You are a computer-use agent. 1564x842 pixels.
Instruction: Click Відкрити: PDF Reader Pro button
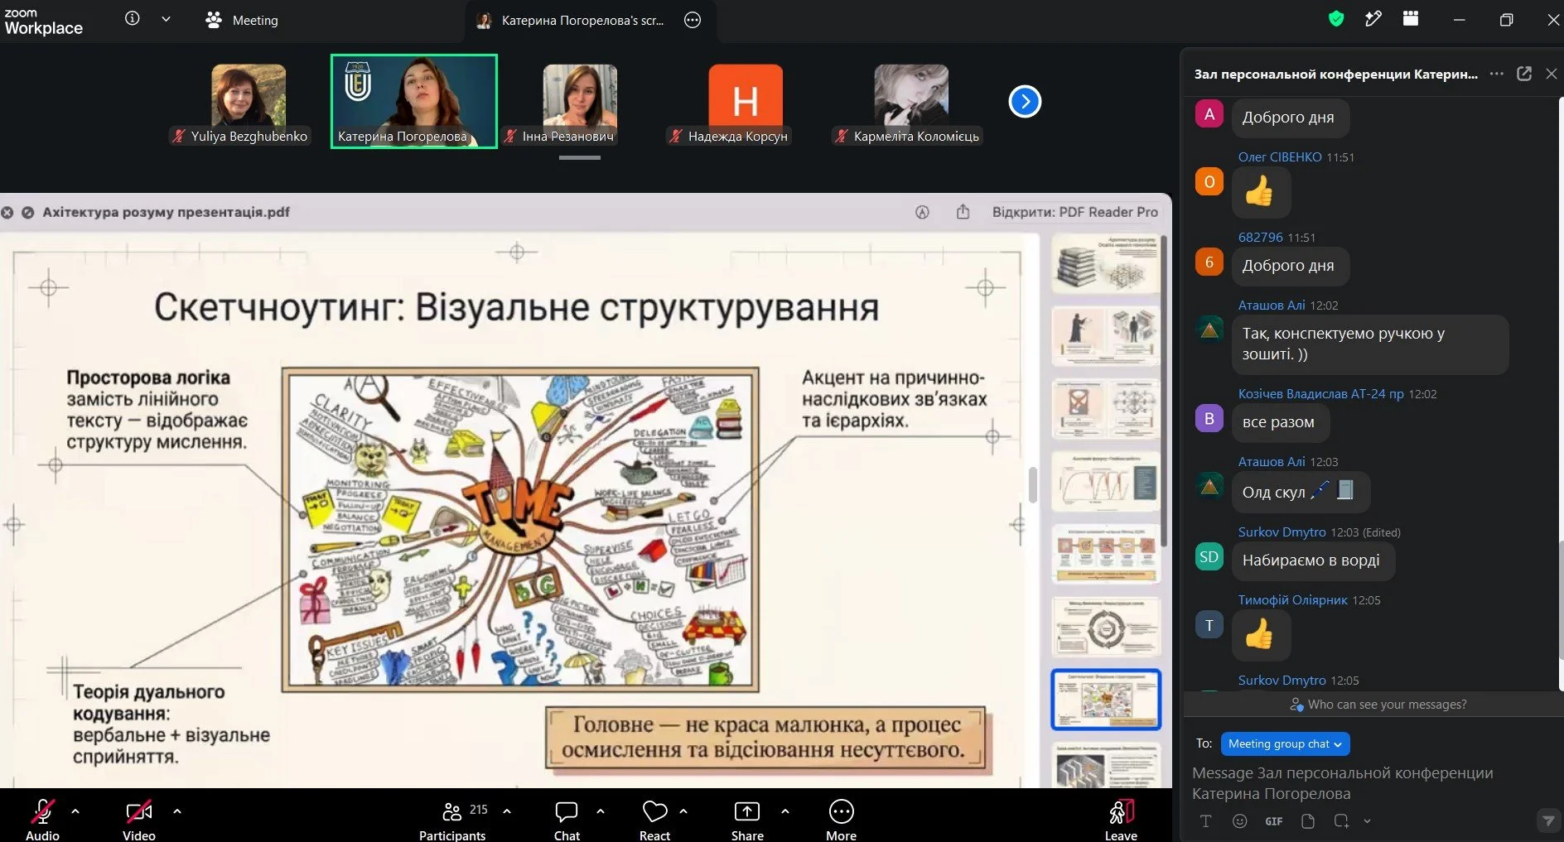click(x=1074, y=212)
